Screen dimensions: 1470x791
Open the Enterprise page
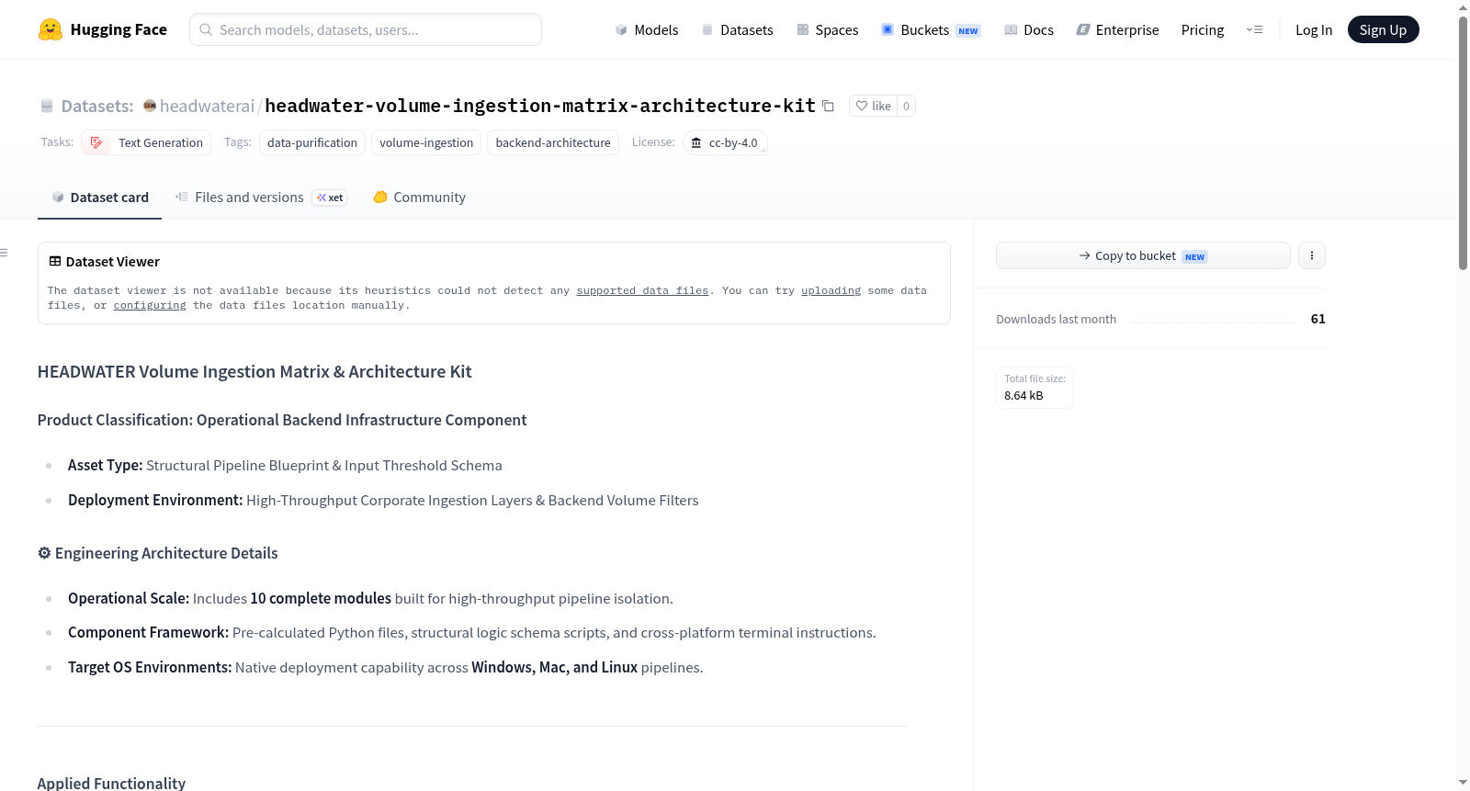coord(1117,29)
